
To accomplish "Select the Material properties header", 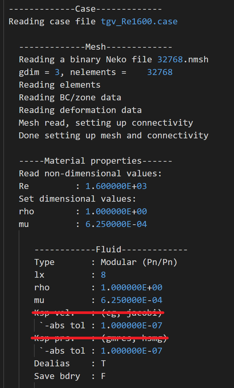I will click(x=95, y=161).
